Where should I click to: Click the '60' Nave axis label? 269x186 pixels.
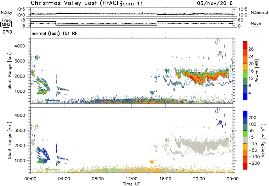[241, 20]
